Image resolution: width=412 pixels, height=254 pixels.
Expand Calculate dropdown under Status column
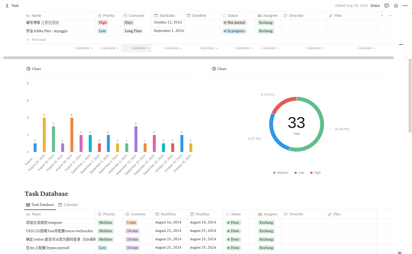[x=244, y=48]
